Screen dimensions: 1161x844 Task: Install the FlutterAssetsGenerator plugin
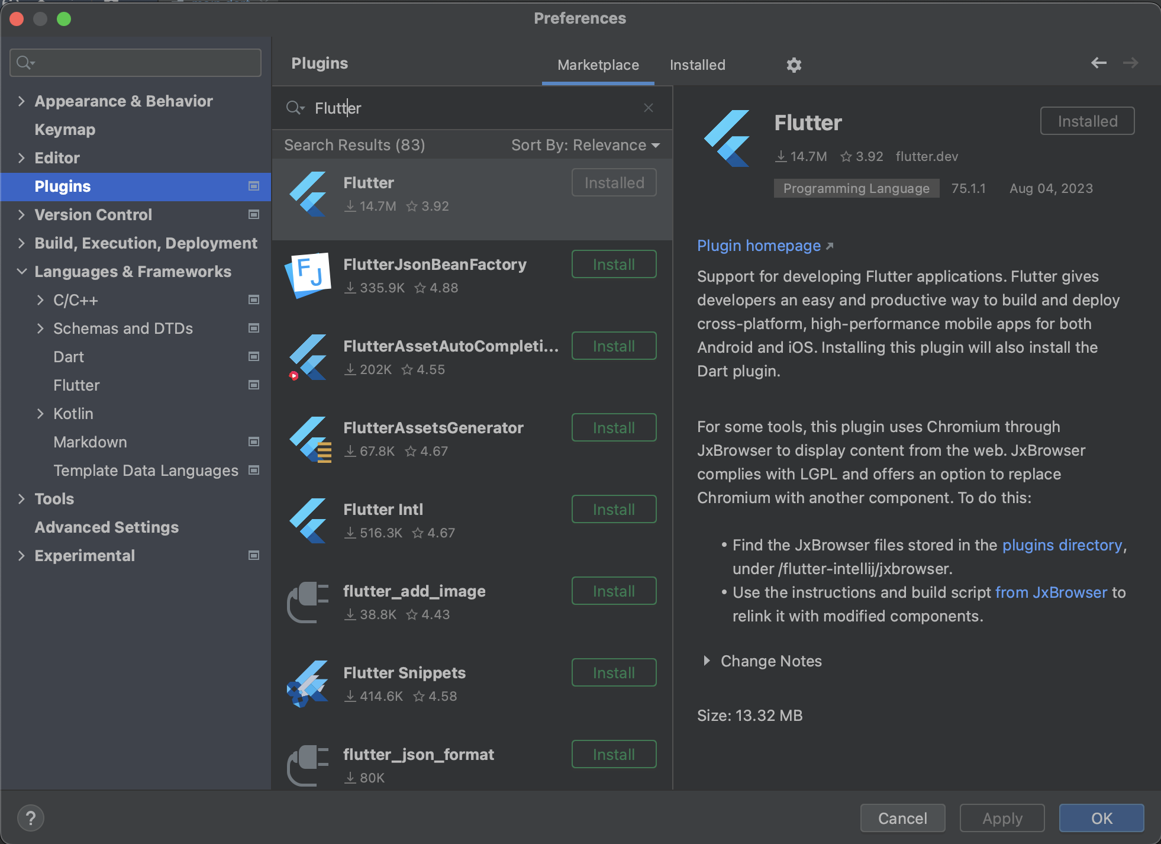[614, 427]
